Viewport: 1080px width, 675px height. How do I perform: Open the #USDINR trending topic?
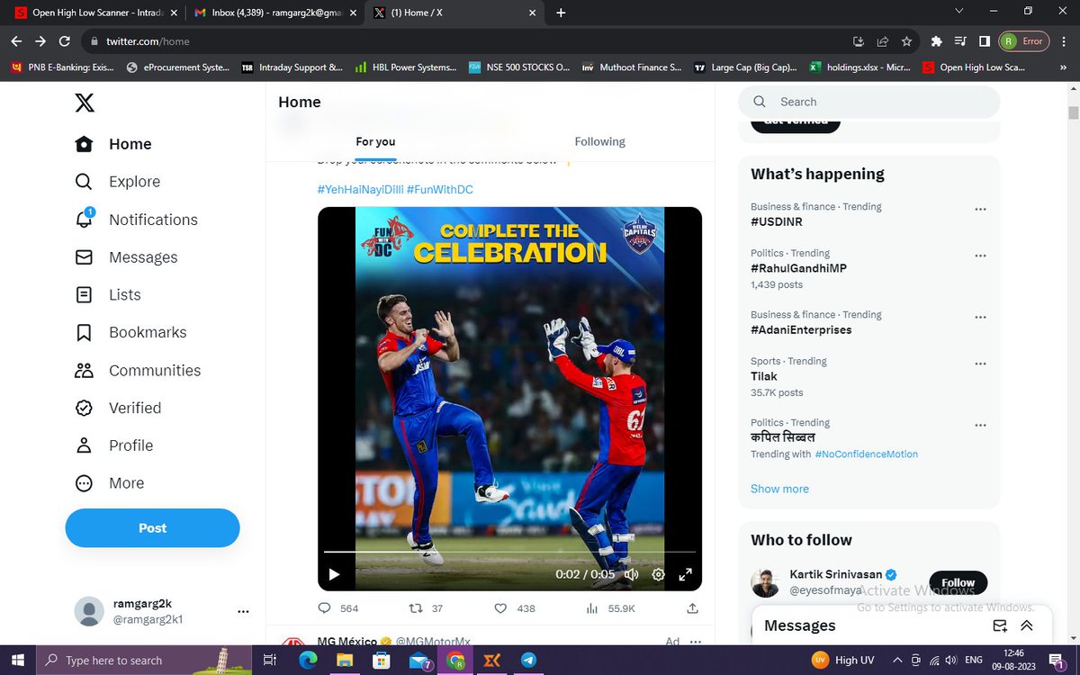pos(777,221)
